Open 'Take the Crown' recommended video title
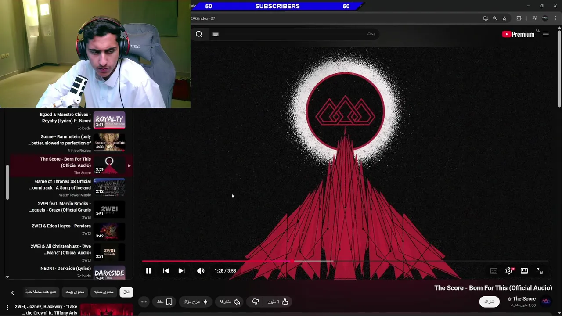The width and height of the screenshot is (562, 316). coord(46,310)
